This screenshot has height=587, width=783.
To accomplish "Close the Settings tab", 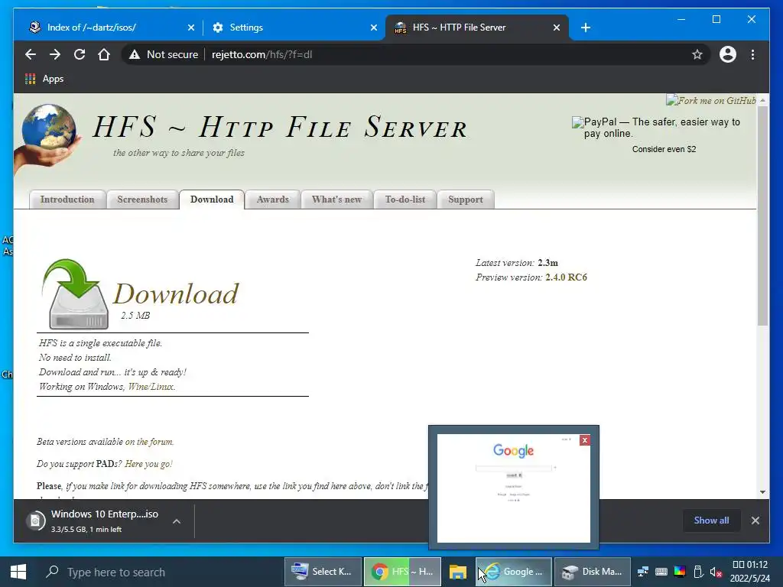I will 373,28.
